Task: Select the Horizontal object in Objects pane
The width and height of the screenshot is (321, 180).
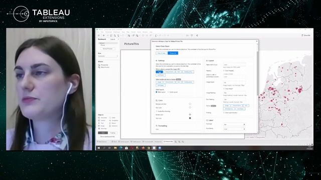Action: coord(102,118)
